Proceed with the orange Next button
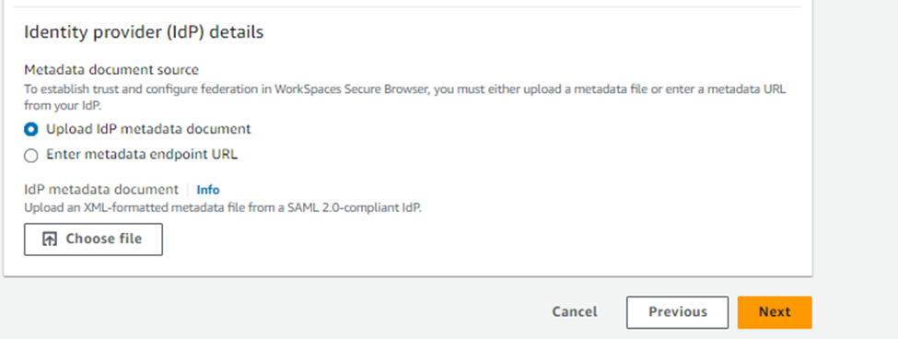This screenshot has width=898, height=339. coord(775,312)
